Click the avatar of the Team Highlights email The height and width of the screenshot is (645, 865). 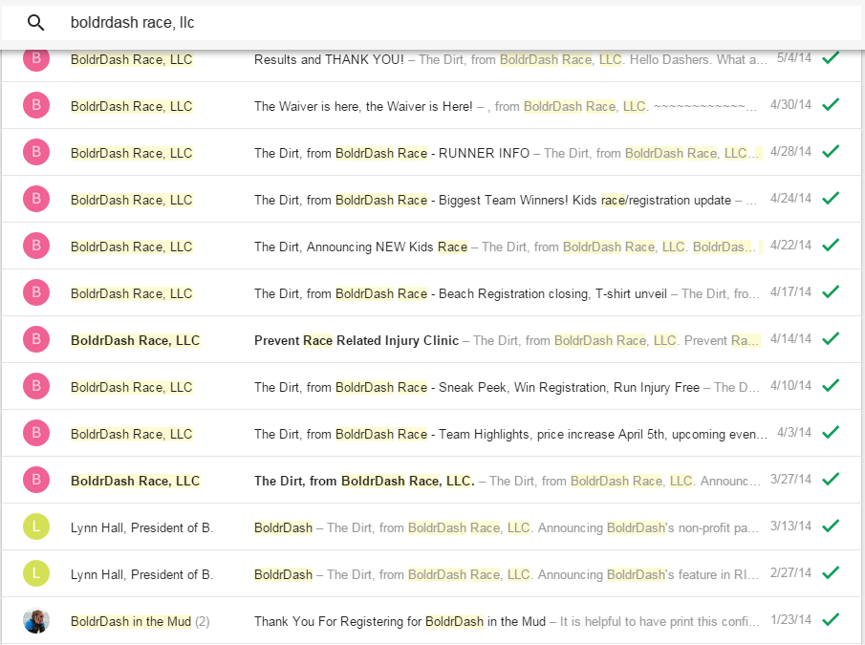(36, 433)
